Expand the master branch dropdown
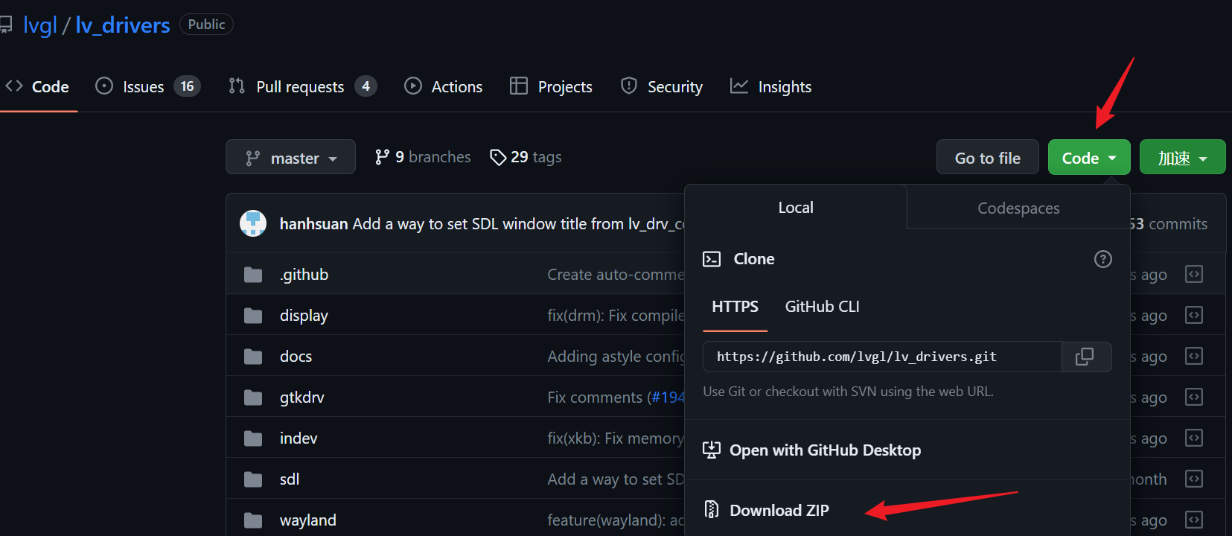Screen dimensions: 1232x536 [290, 157]
